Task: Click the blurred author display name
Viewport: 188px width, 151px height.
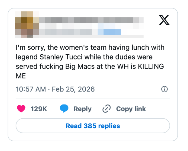Action: [89, 21]
